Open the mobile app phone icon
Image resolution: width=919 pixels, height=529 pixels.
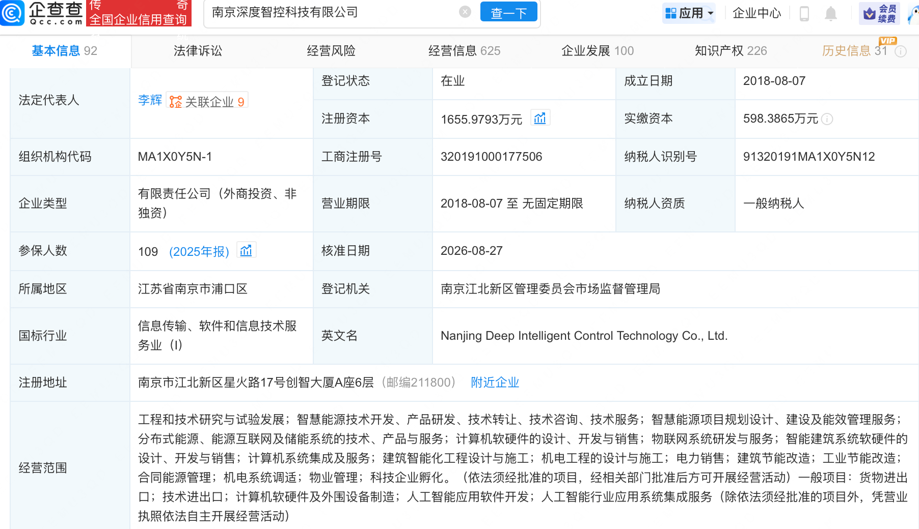click(804, 14)
